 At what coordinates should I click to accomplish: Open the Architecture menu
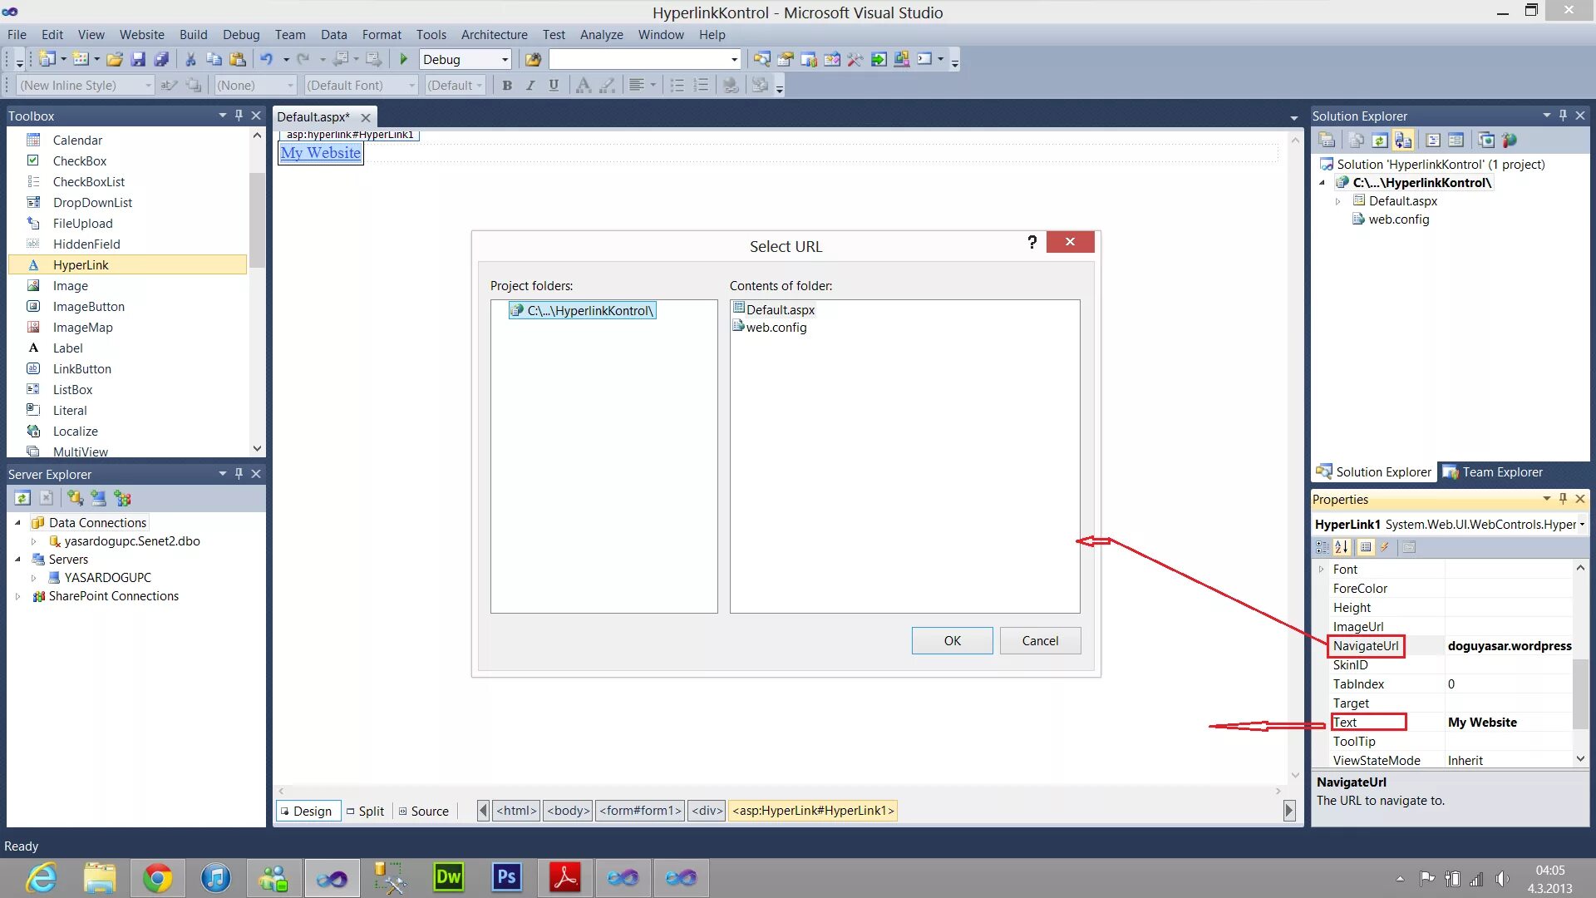tap(494, 34)
